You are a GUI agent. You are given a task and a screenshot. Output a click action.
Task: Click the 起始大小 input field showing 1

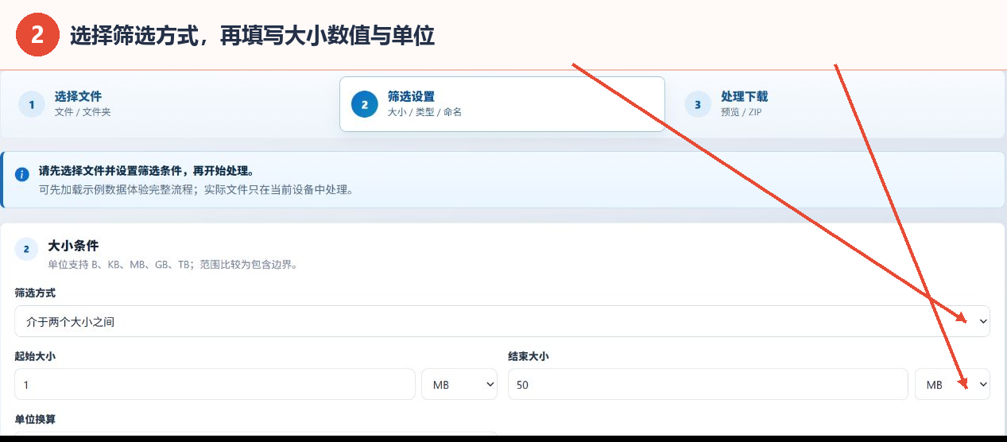215,384
